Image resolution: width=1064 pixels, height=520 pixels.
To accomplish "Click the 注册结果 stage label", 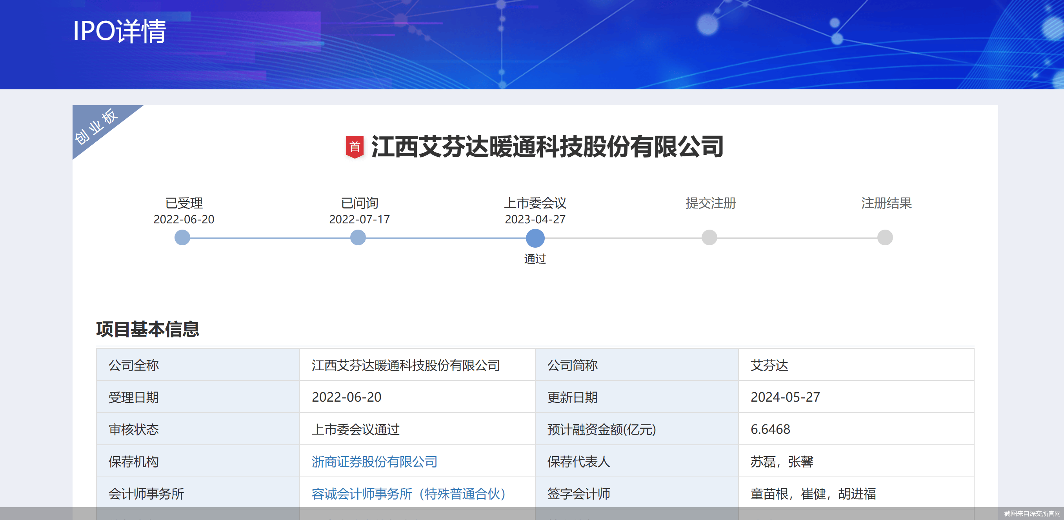I will (x=886, y=203).
